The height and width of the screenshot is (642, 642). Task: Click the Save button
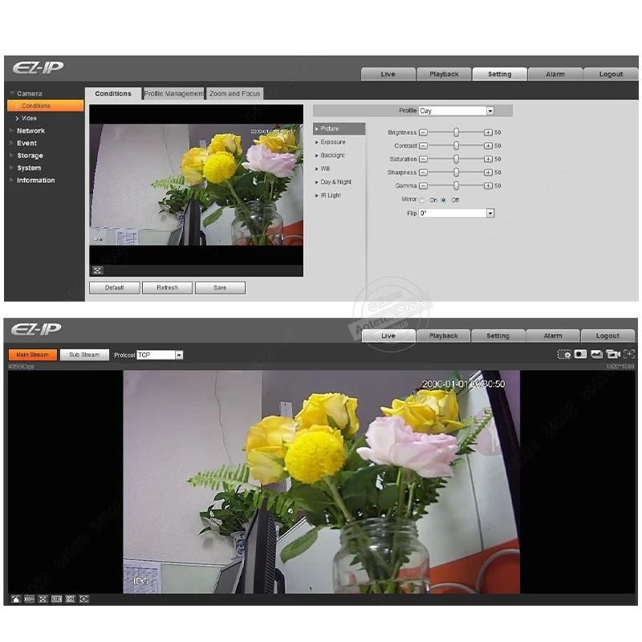220,288
